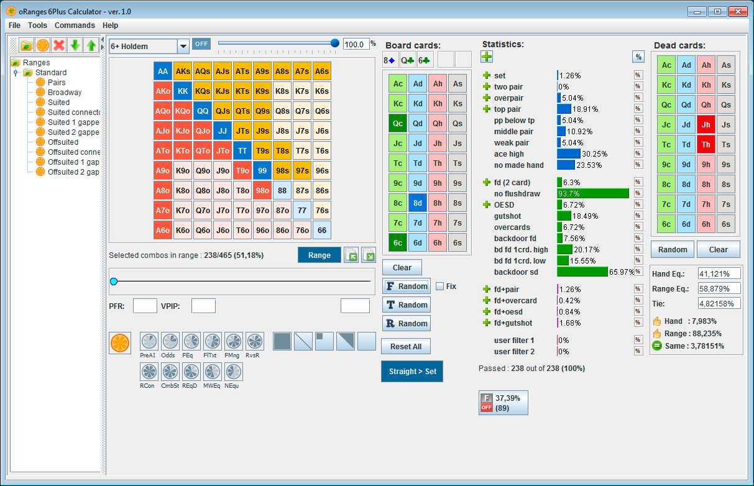
Task: Expand the top pair statistics plus icon
Action: click(487, 109)
